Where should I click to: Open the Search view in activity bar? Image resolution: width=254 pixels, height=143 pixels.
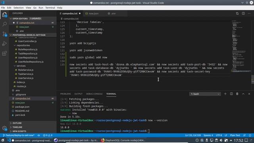point(4,24)
